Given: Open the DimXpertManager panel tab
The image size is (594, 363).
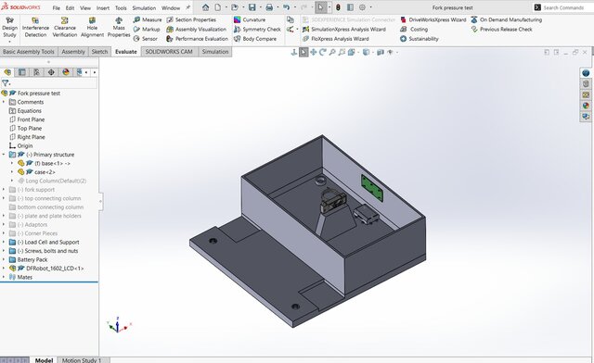Looking at the screenshot, I should (x=51, y=72).
